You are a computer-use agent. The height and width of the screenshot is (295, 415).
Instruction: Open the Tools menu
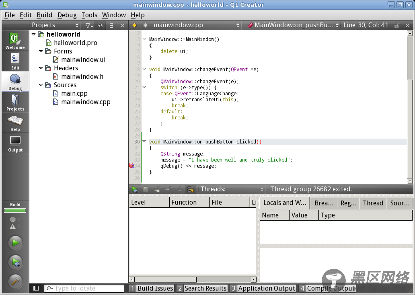click(89, 15)
